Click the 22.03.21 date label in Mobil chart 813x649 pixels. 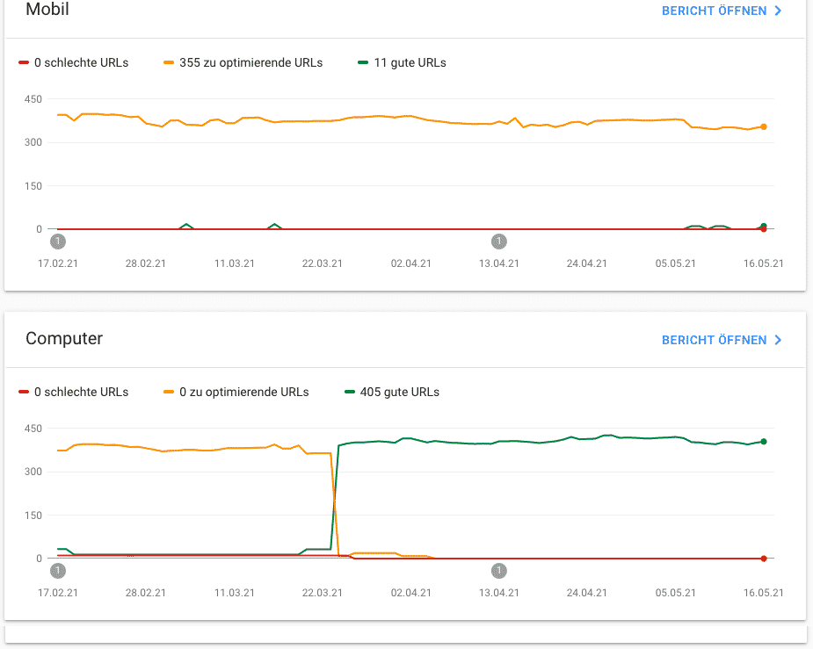[323, 263]
